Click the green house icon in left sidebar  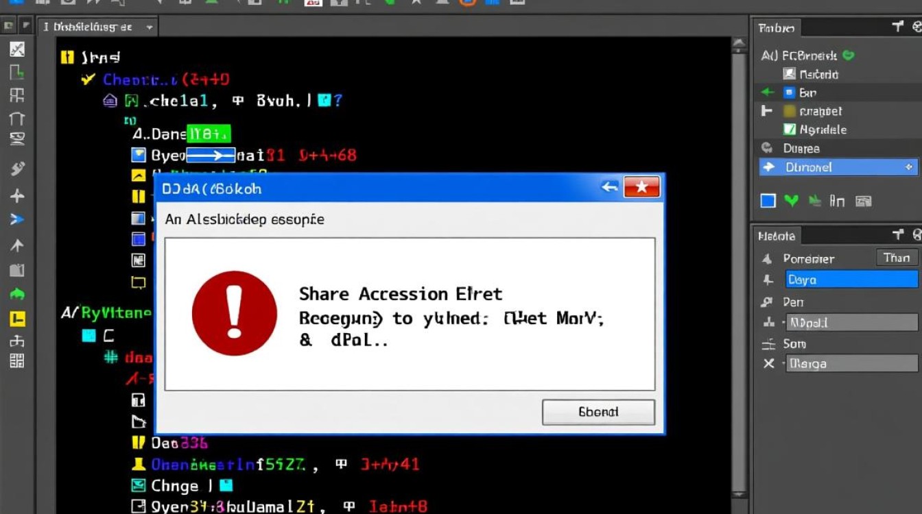17,294
